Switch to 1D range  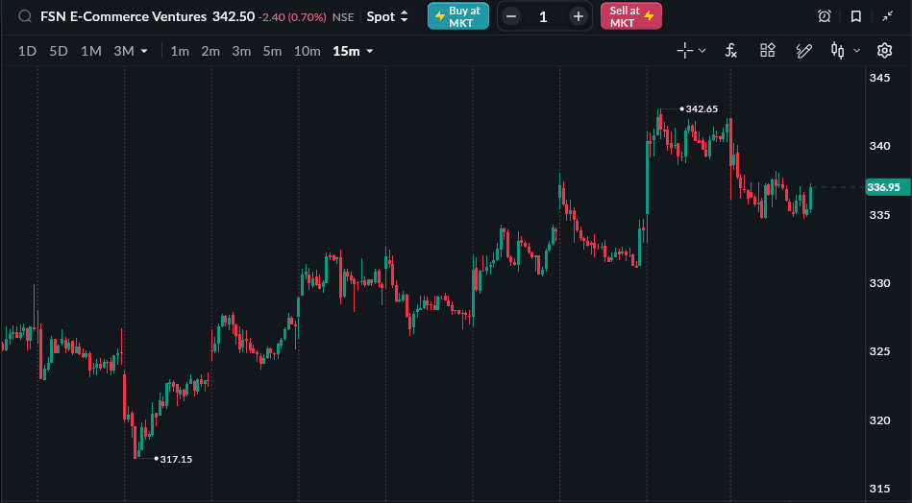pyautogui.click(x=27, y=51)
